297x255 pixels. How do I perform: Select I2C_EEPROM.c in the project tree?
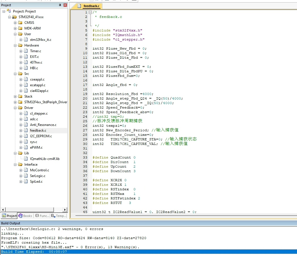tap(41, 136)
